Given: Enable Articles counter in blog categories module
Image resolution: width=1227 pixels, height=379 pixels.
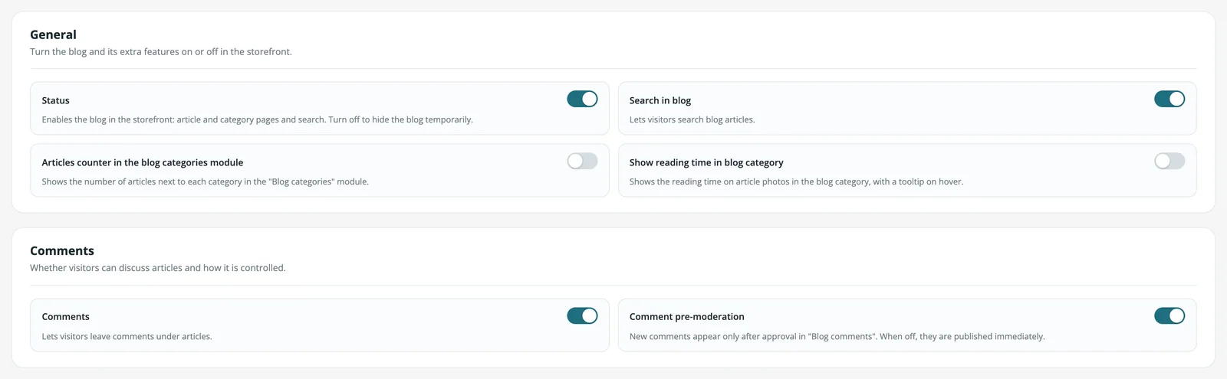Looking at the screenshot, I should point(582,161).
